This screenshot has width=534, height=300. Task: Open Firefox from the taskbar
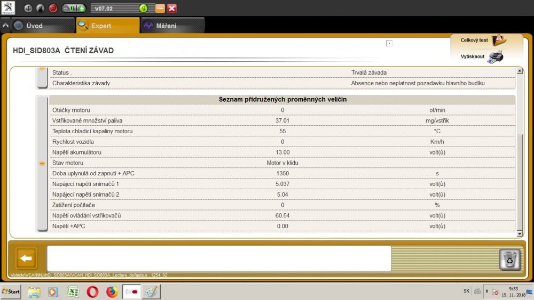(x=112, y=291)
